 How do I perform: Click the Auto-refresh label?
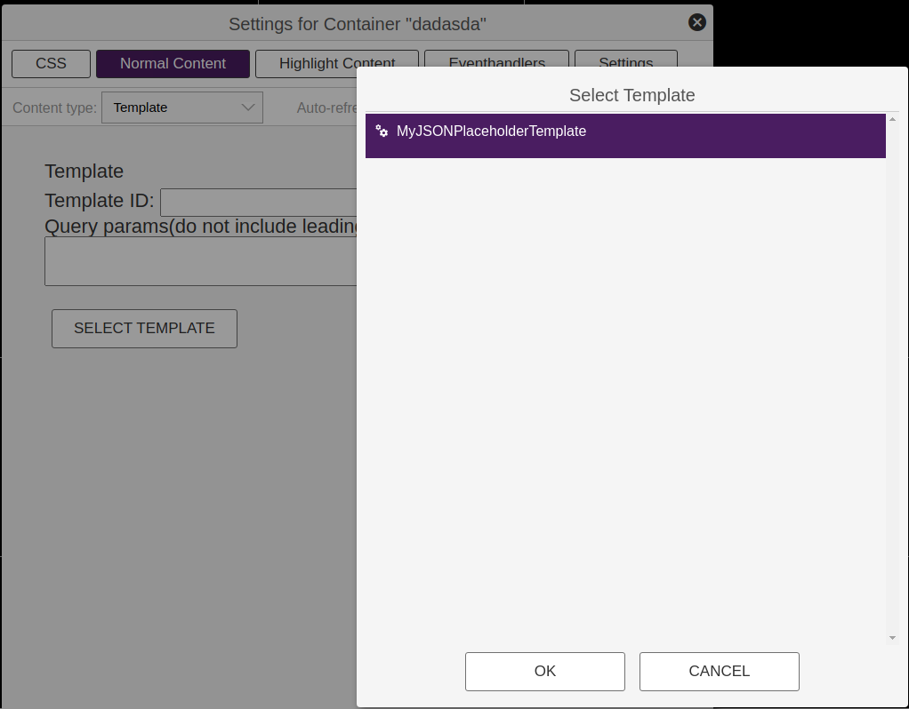click(x=326, y=108)
